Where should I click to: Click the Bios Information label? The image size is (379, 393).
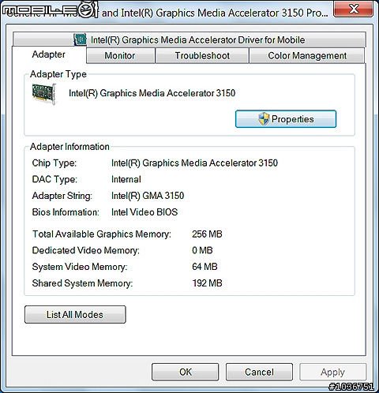click(x=66, y=212)
